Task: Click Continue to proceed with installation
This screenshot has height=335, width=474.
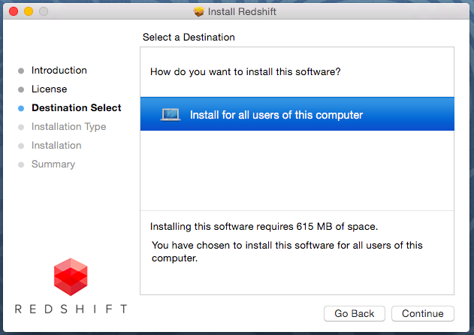Action: coord(423,313)
